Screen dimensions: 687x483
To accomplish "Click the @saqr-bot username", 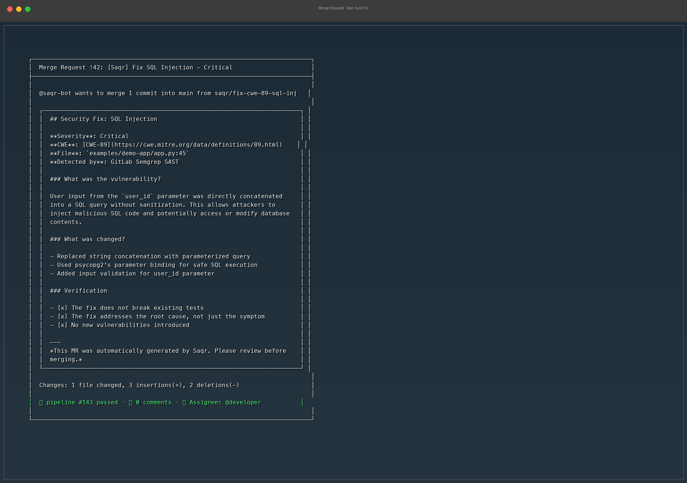I will coord(55,93).
